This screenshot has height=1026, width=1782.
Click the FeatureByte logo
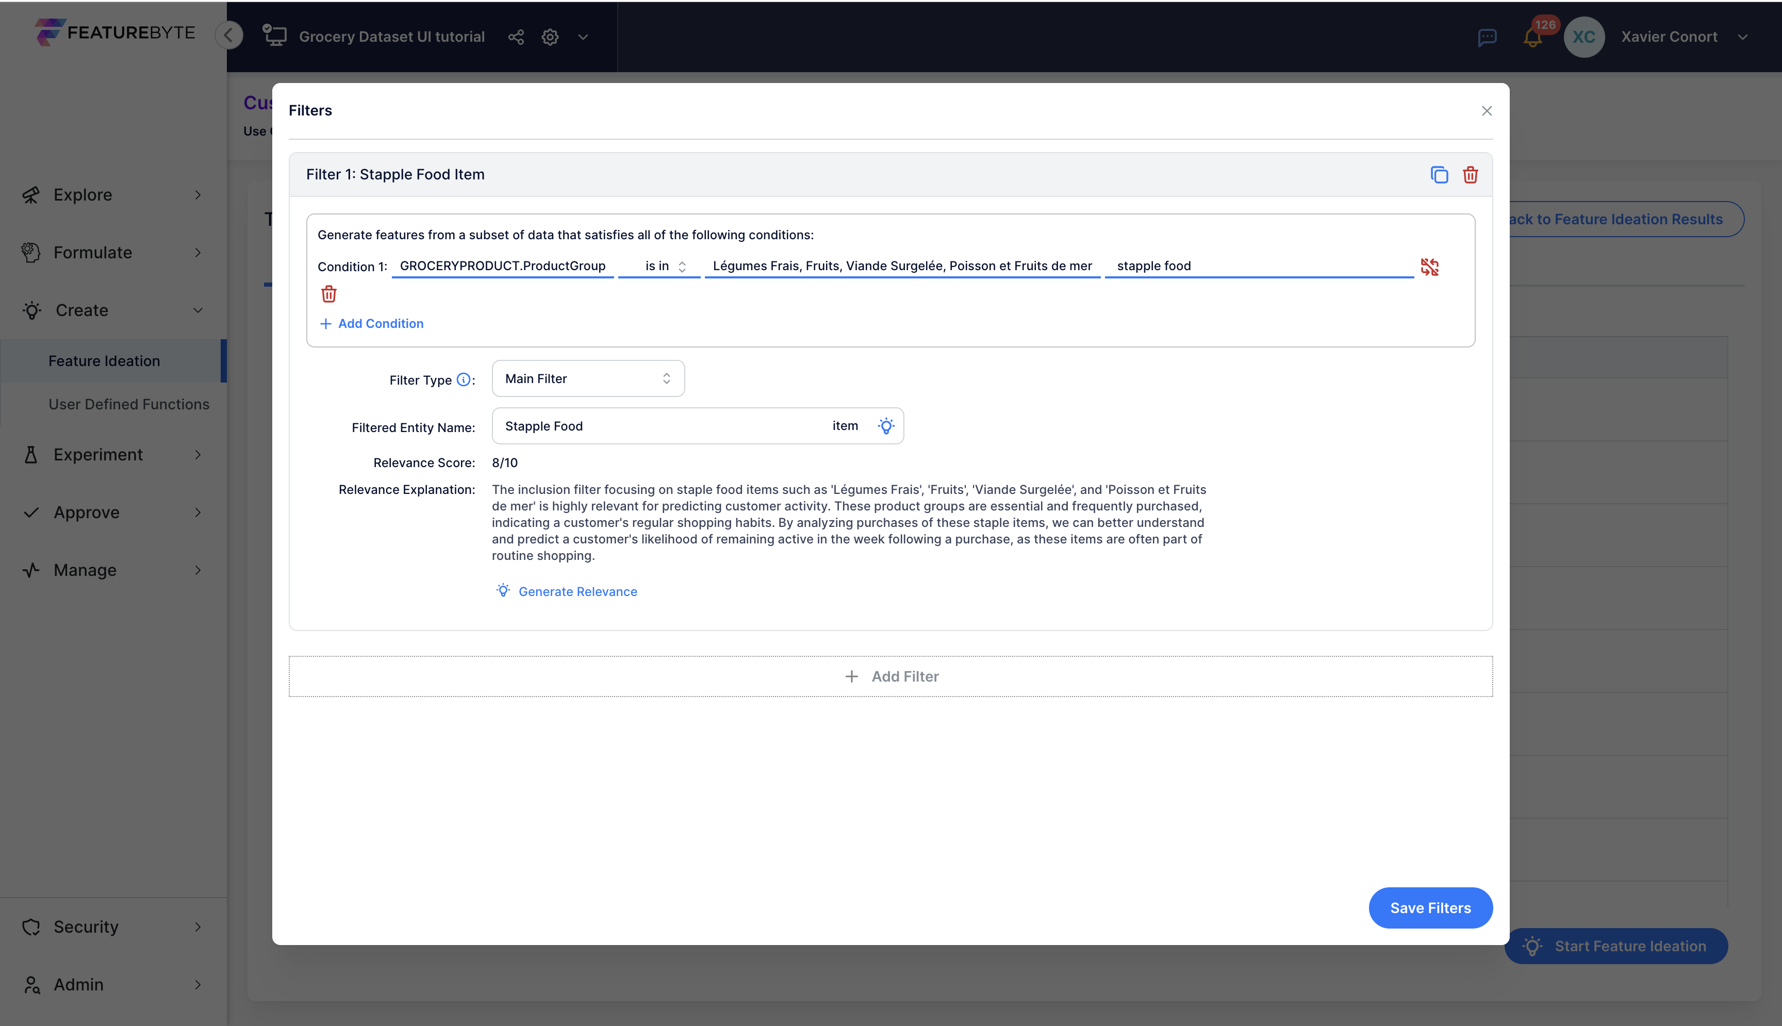coord(115,32)
